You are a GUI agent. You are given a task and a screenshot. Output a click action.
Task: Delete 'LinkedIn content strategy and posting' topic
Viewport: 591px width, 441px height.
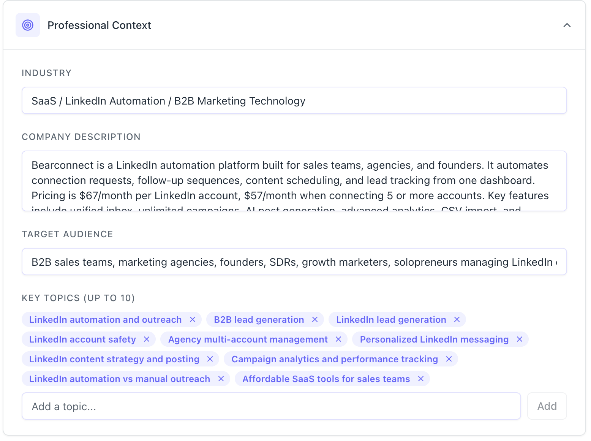[210, 359]
